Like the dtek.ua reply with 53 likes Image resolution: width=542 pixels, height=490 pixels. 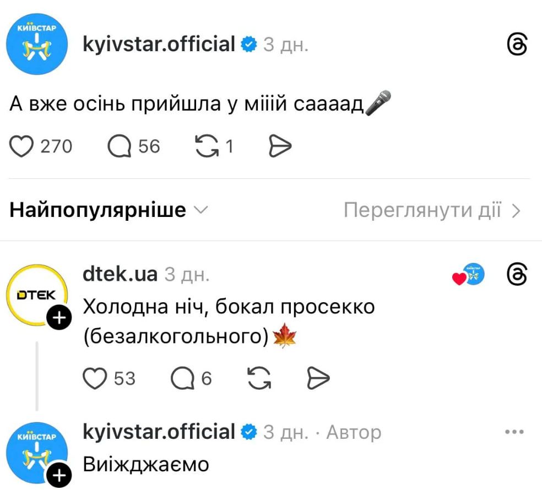click(x=95, y=378)
